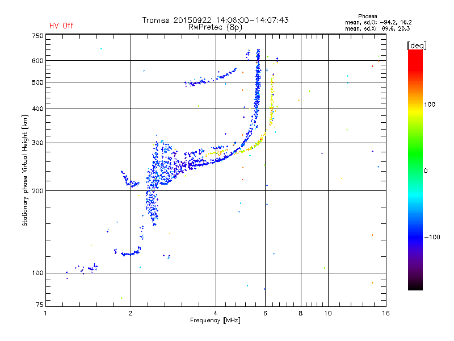The width and height of the screenshot is (454, 341).
Task: Click the x-axis tick label "10"
Action: point(328,313)
